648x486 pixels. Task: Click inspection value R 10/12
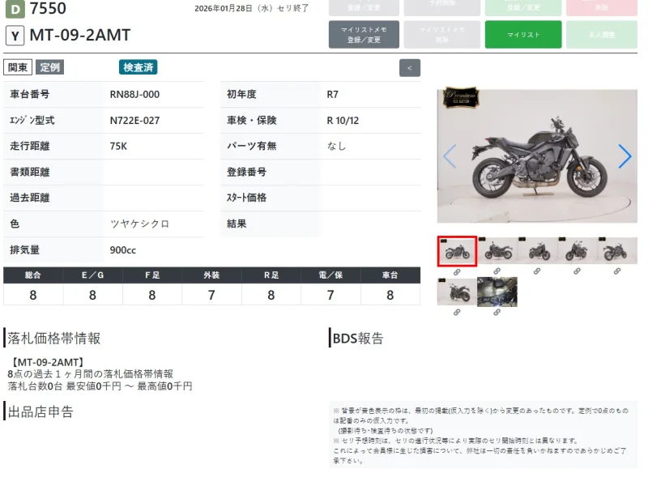coord(343,121)
